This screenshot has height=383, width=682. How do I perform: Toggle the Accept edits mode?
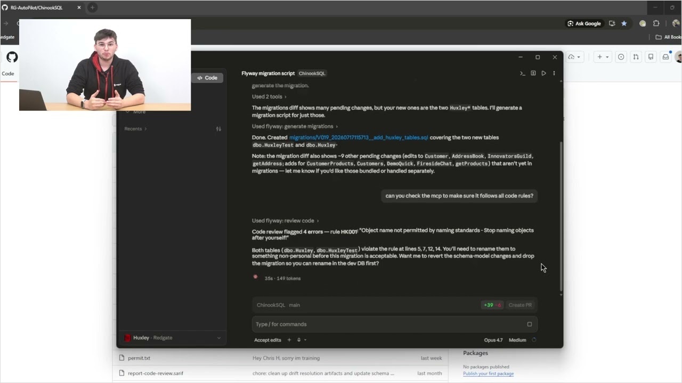point(267,340)
